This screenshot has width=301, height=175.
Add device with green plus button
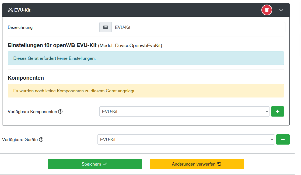click(x=283, y=139)
